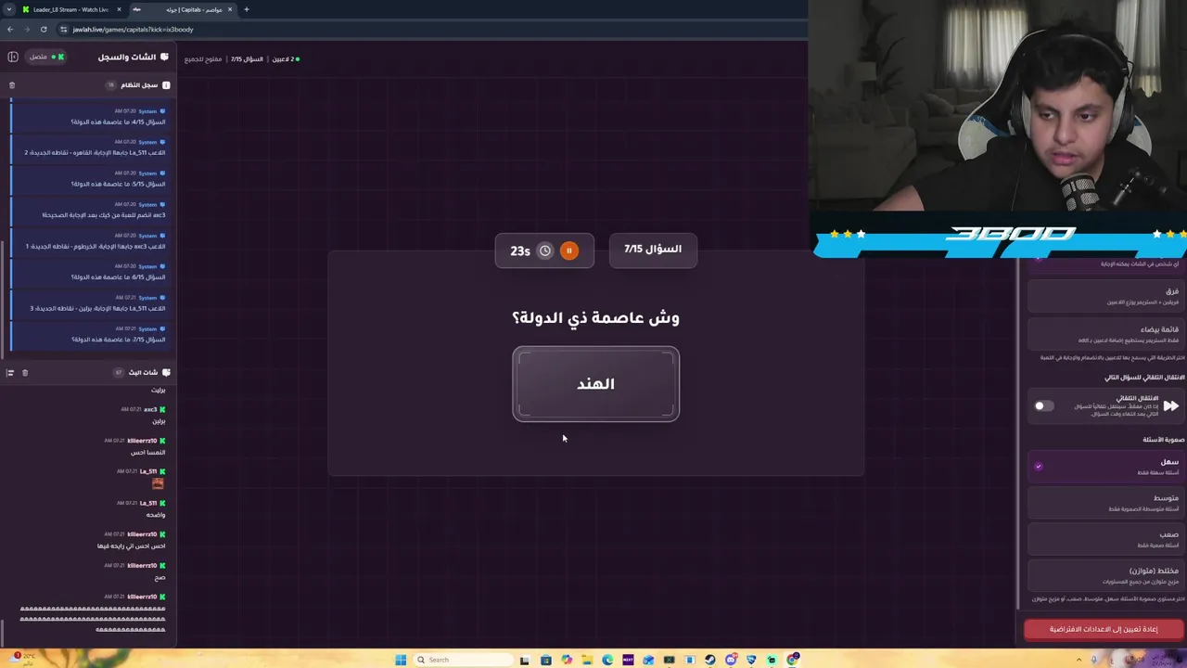Click the stream chat filter list icon

[x=10, y=373]
